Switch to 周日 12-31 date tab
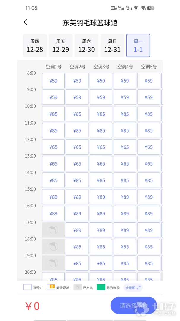This screenshot has width=180, height=321. 112,46
